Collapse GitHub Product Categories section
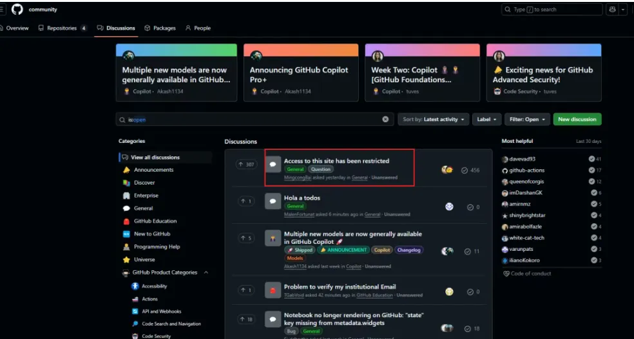Viewport: 634px width, 339px height. coord(206,272)
